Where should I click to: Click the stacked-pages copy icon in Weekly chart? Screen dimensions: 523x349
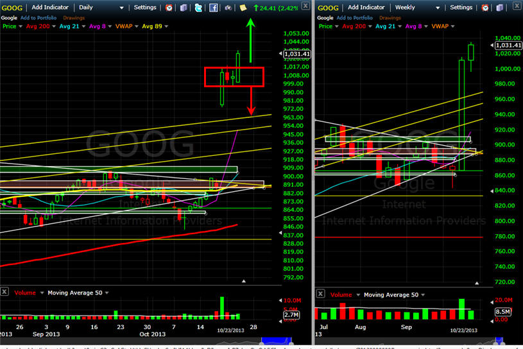point(499,7)
